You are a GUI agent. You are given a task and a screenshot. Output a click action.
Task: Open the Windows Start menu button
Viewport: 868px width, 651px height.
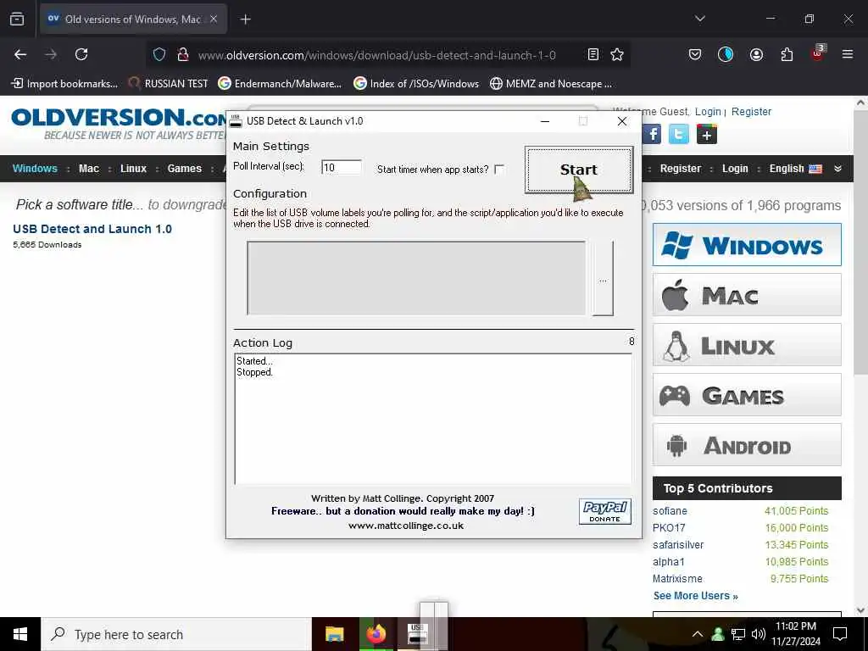tap(20, 634)
